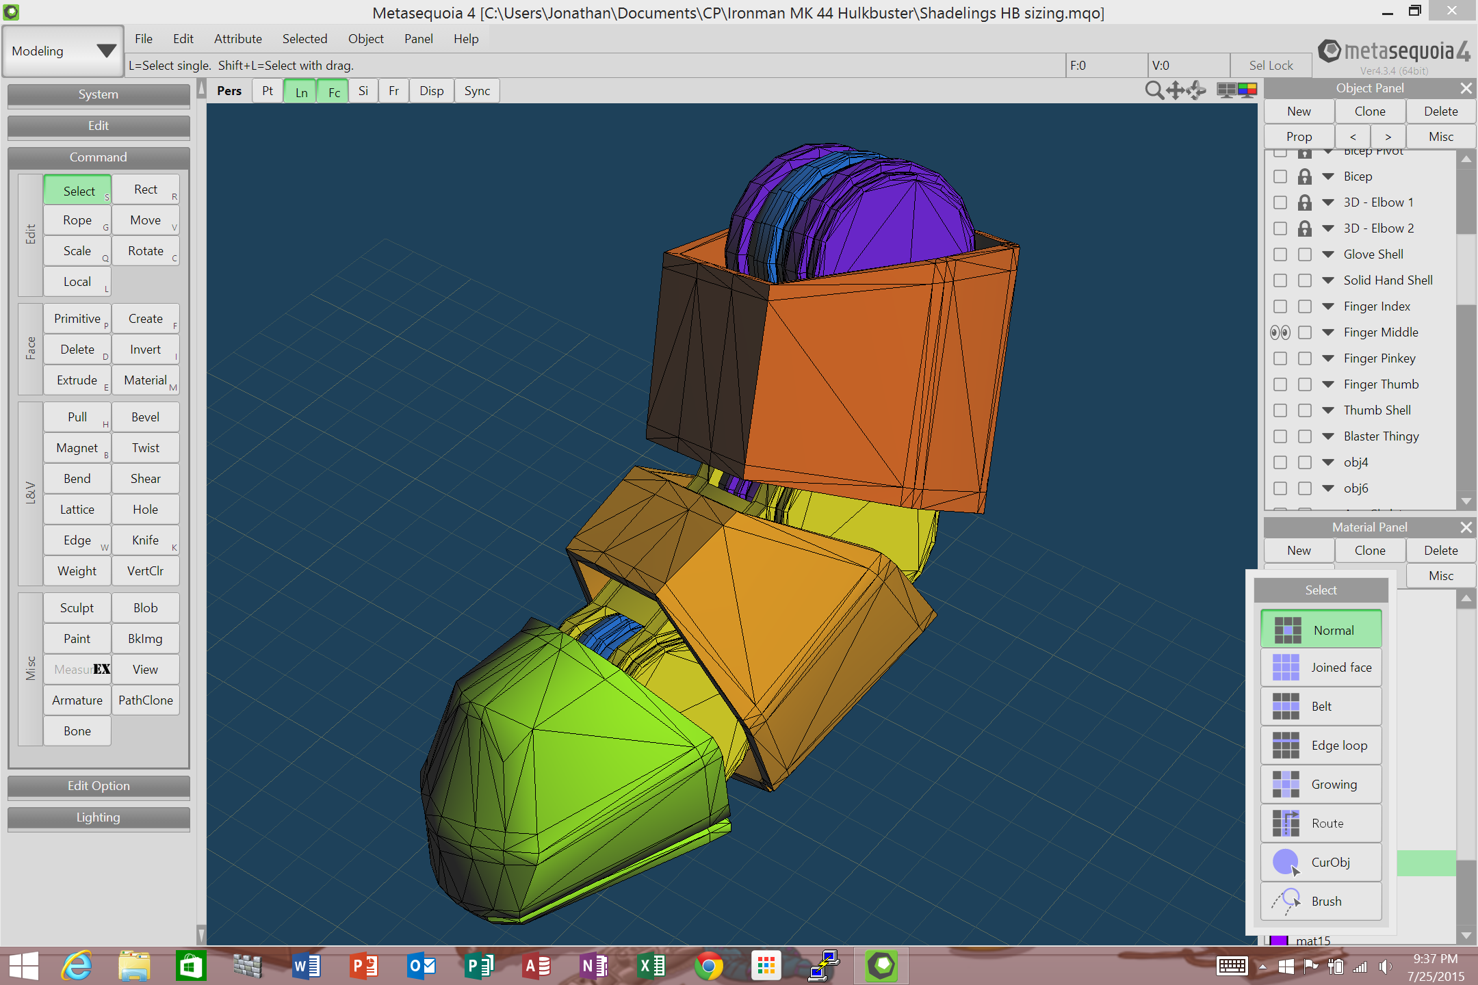The width and height of the screenshot is (1478, 985).
Task: Open the Selected menu
Action: [x=304, y=39]
